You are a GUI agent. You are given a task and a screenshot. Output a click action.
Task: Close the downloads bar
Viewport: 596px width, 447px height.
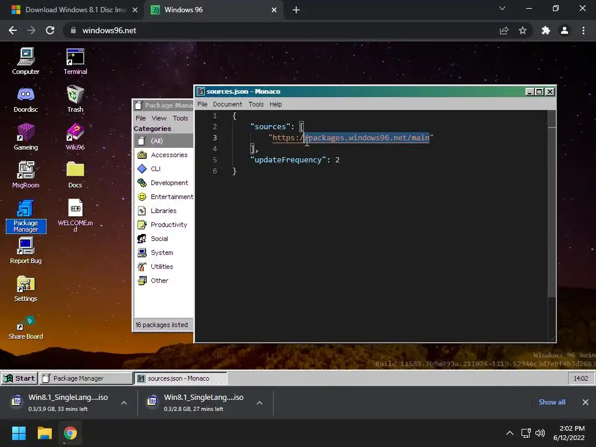(586, 402)
